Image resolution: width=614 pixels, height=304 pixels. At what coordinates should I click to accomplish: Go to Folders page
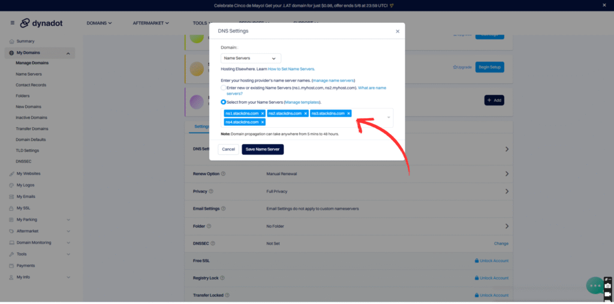click(22, 95)
